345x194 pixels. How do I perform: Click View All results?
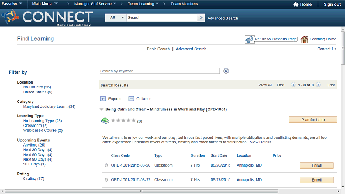pyautogui.click(x=265, y=85)
